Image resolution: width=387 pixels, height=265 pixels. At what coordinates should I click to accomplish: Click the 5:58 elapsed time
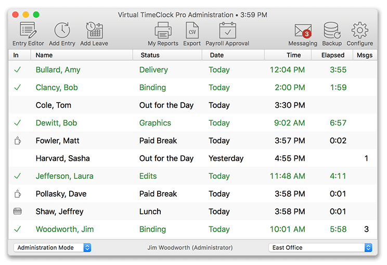338,229
